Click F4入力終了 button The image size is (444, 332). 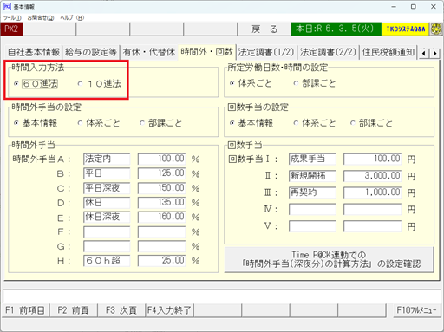tap(169, 310)
